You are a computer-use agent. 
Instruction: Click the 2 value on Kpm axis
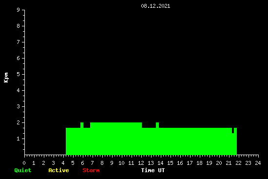(19, 122)
